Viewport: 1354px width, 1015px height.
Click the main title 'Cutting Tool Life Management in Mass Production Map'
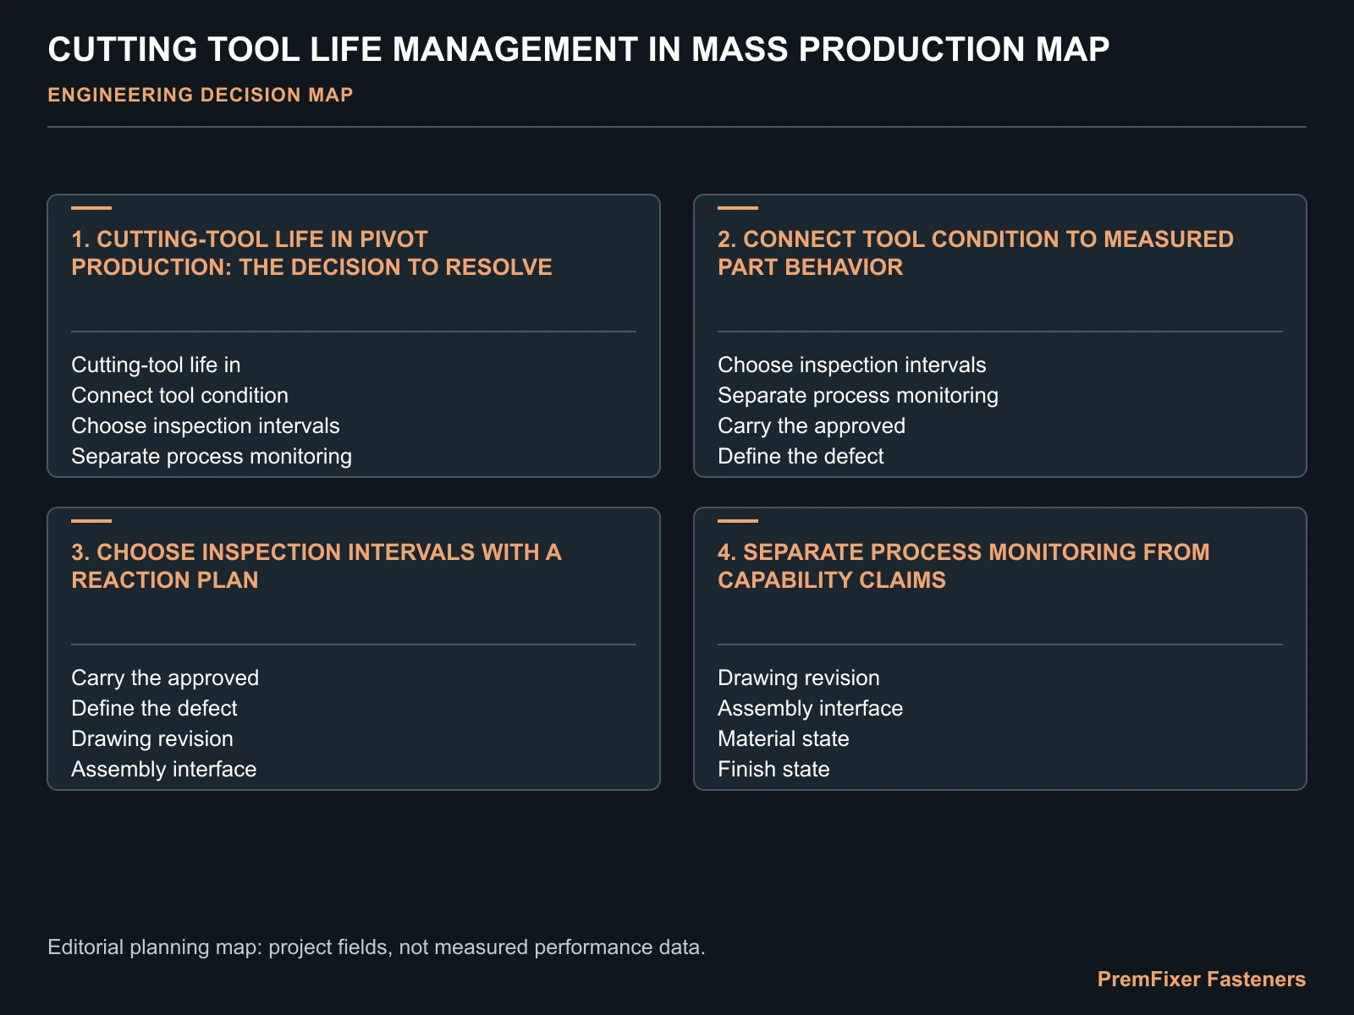578,50
